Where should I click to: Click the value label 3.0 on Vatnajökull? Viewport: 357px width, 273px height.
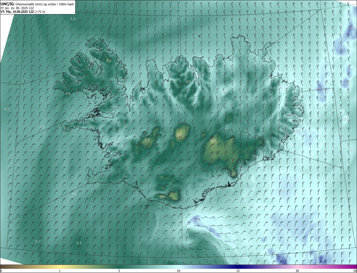click(x=213, y=141)
